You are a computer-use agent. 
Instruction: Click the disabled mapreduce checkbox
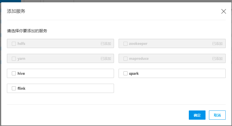pos(125,59)
